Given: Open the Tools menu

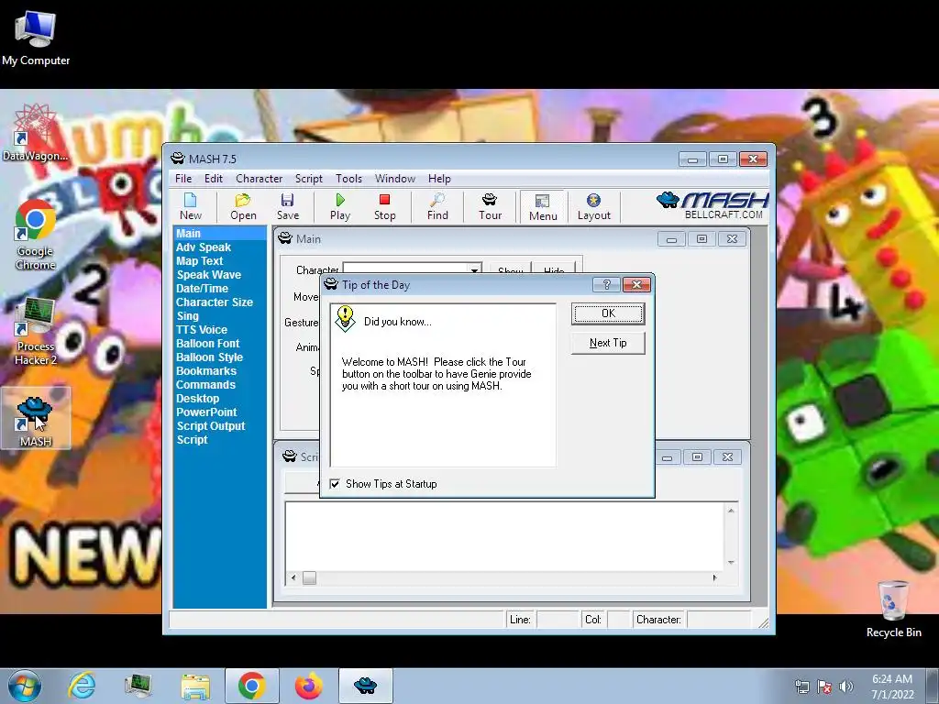Looking at the screenshot, I should point(348,179).
